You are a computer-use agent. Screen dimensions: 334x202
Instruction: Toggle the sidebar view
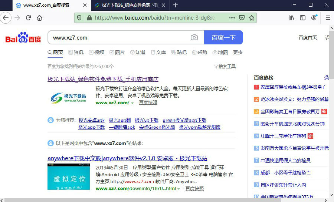pos(302,18)
